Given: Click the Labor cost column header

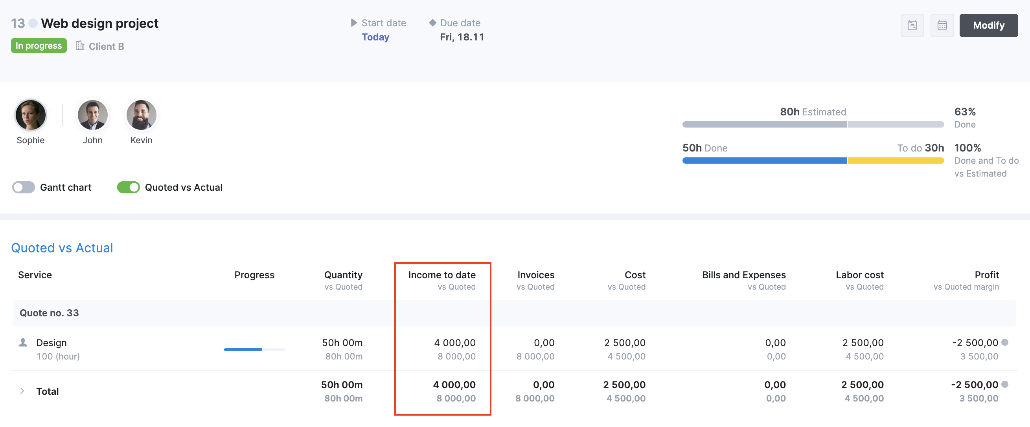Looking at the screenshot, I should click(x=860, y=275).
